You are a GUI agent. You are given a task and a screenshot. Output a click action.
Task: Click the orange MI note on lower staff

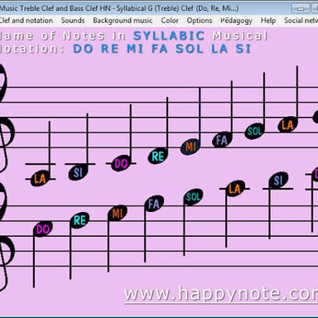[118, 213]
